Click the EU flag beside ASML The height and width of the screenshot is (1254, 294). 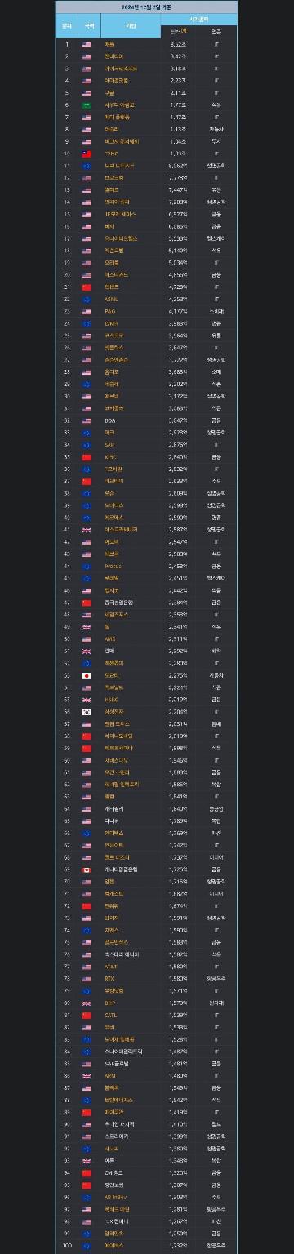coord(86,299)
